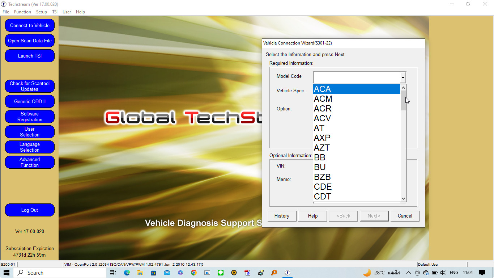Click Cancel in Vehicle Connection Wizard

(405, 216)
